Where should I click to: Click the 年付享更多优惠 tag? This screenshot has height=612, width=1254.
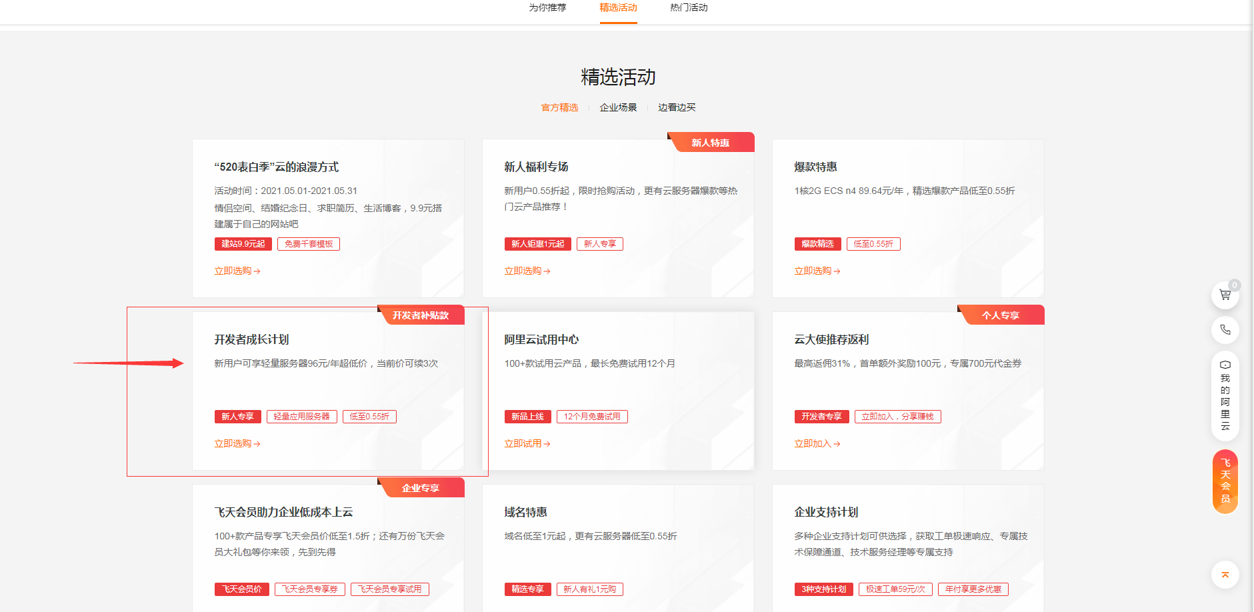click(x=973, y=589)
